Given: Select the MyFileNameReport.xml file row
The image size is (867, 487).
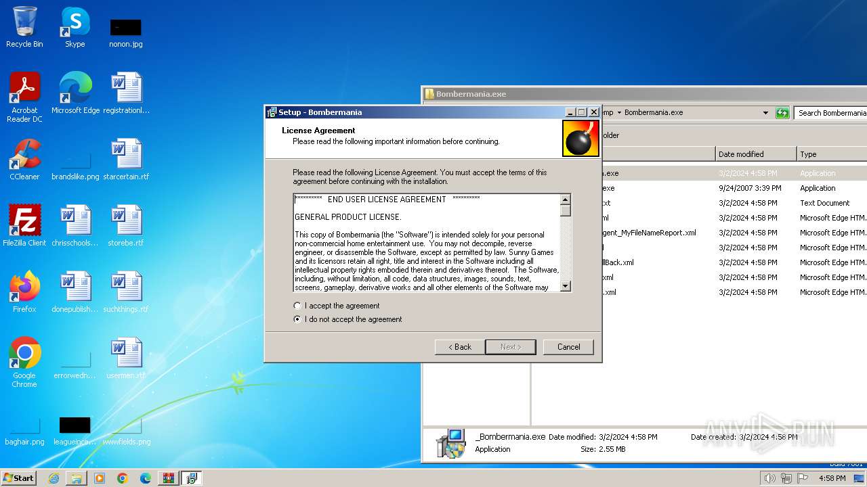Looking at the screenshot, I should 734,233.
